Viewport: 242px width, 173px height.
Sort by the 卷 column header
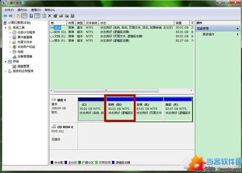coord(58,23)
